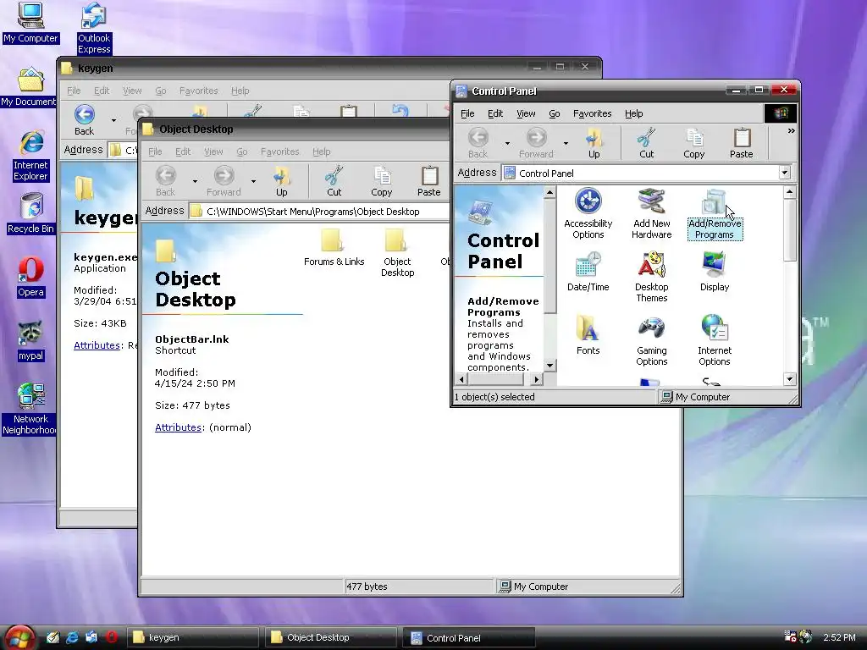The image size is (867, 650).
Task: Open Add/Remove Programs applet
Action: (x=715, y=214)
